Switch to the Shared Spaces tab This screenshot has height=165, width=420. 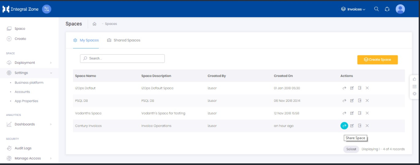click(124, 40)
